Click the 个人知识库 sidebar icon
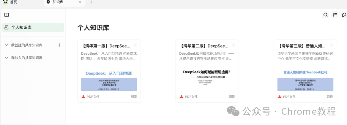 point(7,27)
